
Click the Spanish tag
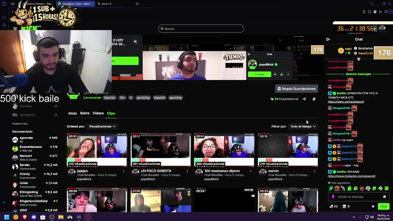pos(109,98)
